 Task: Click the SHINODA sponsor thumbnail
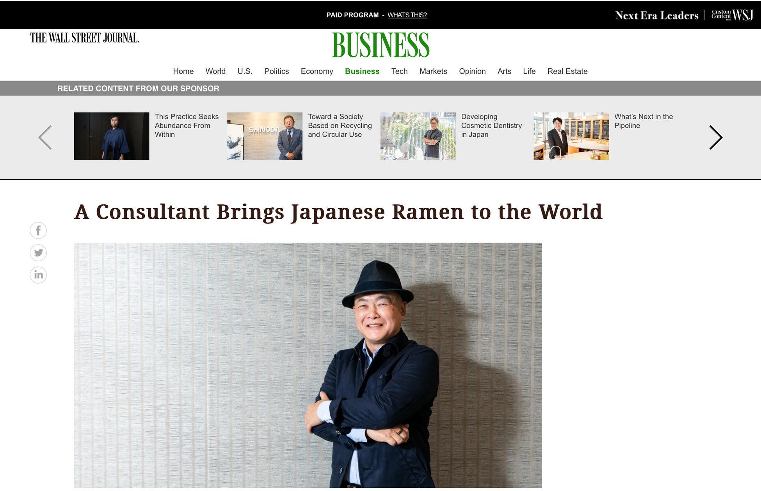pyautogui.click(x=265, y=136)
